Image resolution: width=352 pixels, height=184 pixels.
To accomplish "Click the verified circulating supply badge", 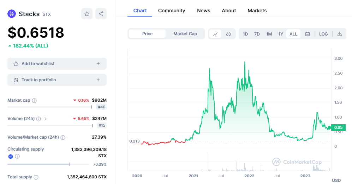I will (10, 156).
